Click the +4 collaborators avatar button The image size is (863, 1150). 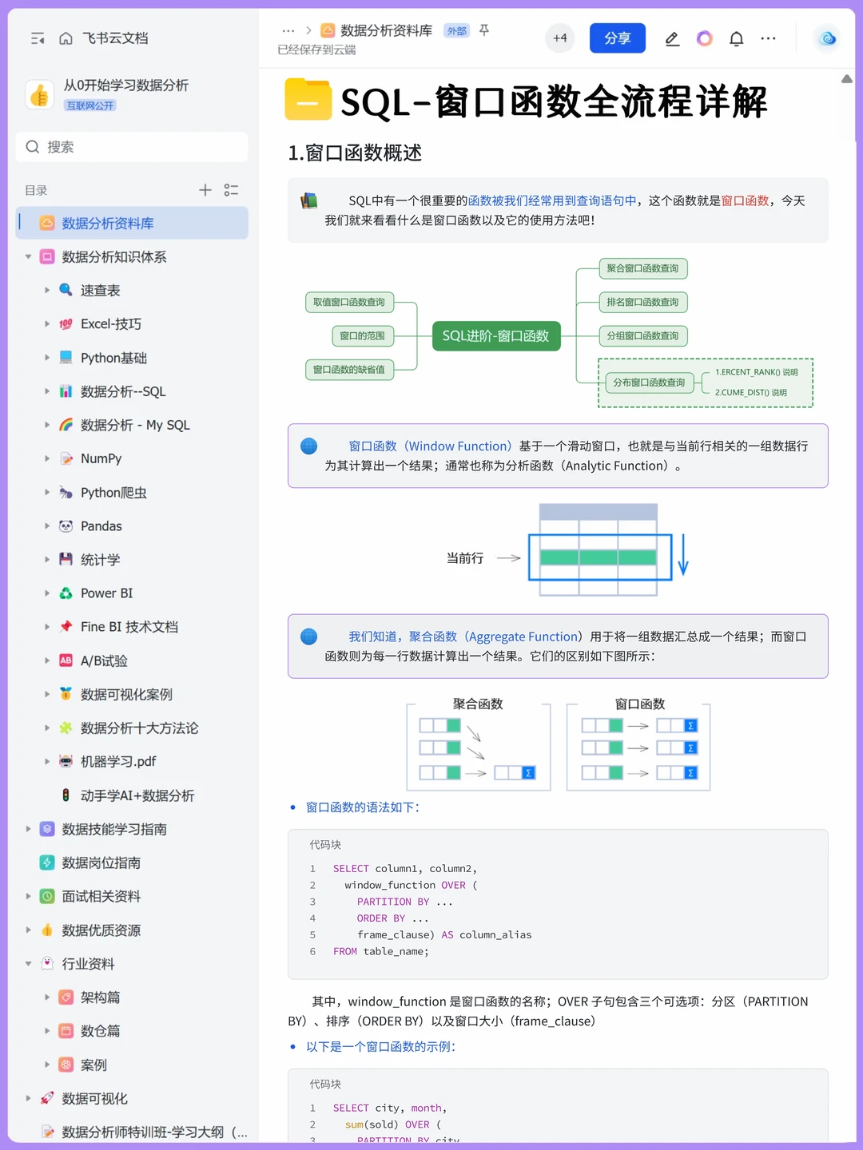(x=559, y=38)
